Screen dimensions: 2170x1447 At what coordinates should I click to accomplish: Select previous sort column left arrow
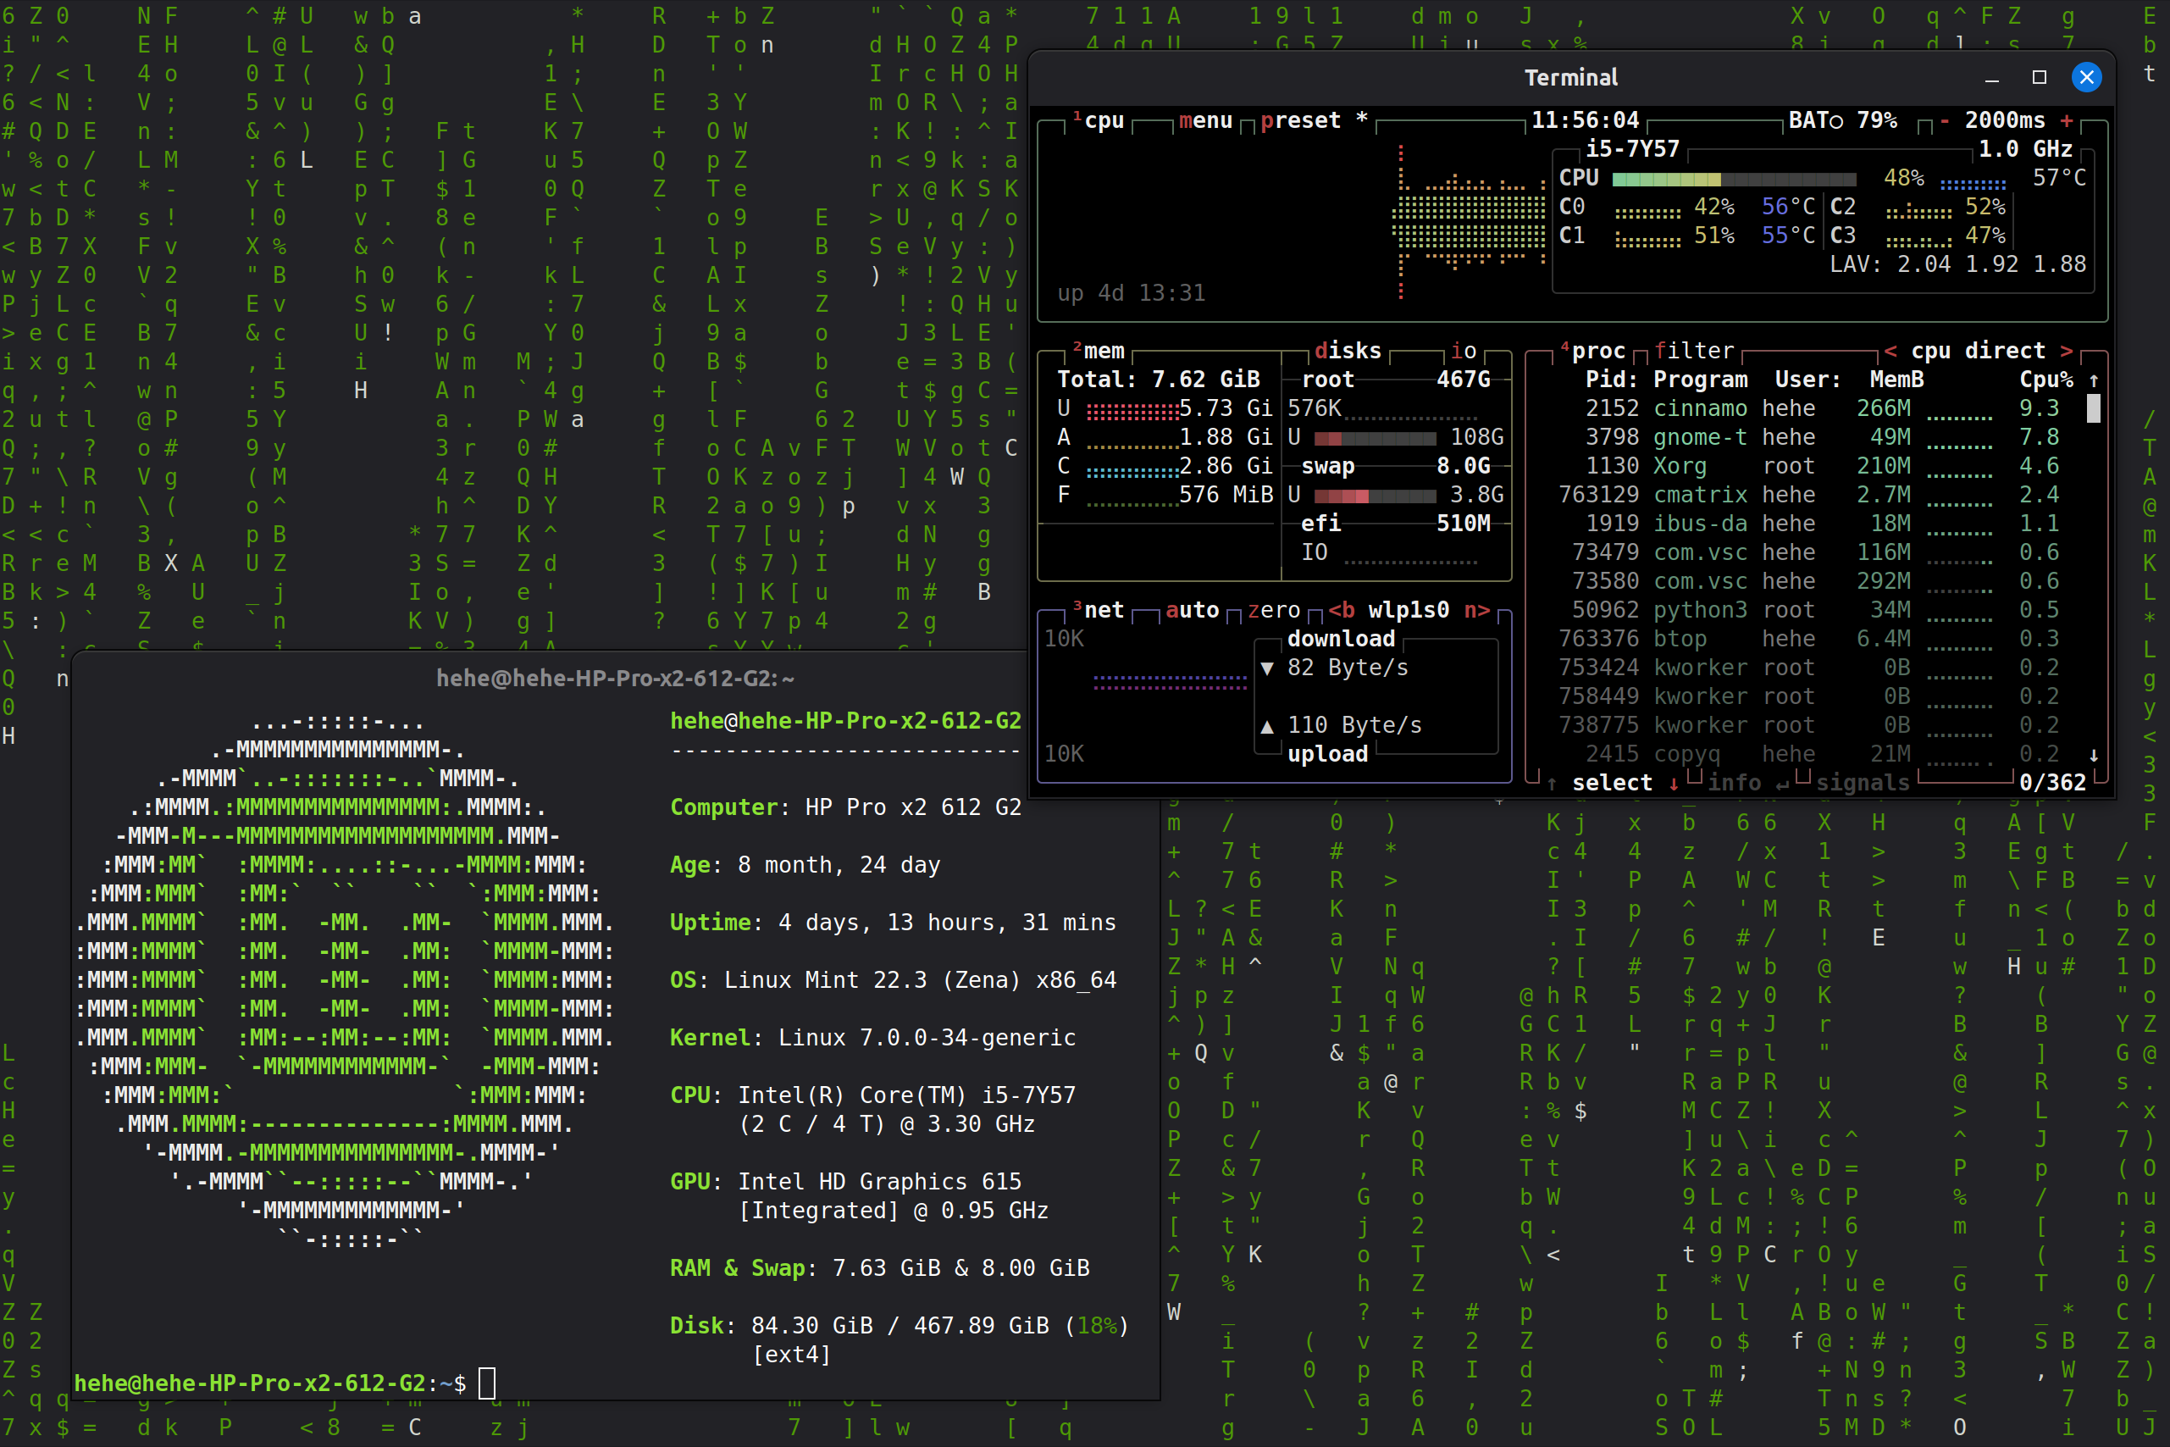coord(1890,351)
